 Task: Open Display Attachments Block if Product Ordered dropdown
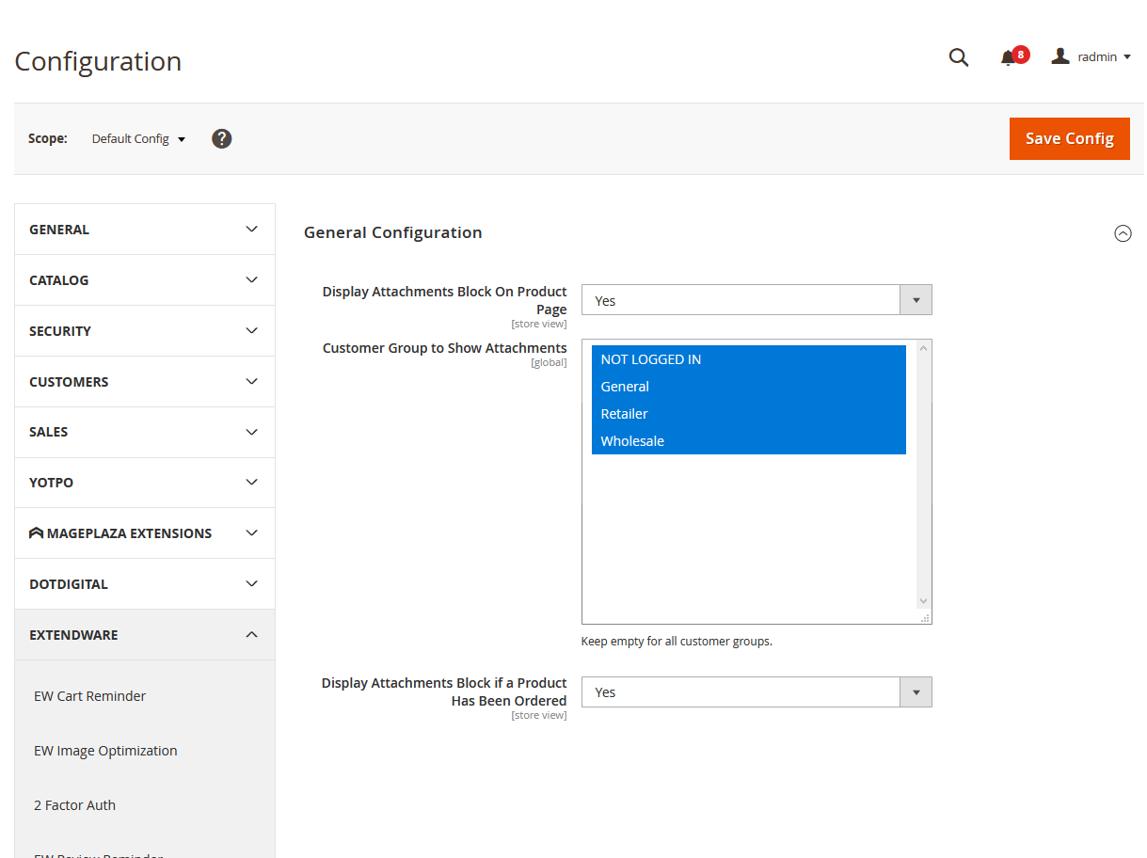(757, 691)
